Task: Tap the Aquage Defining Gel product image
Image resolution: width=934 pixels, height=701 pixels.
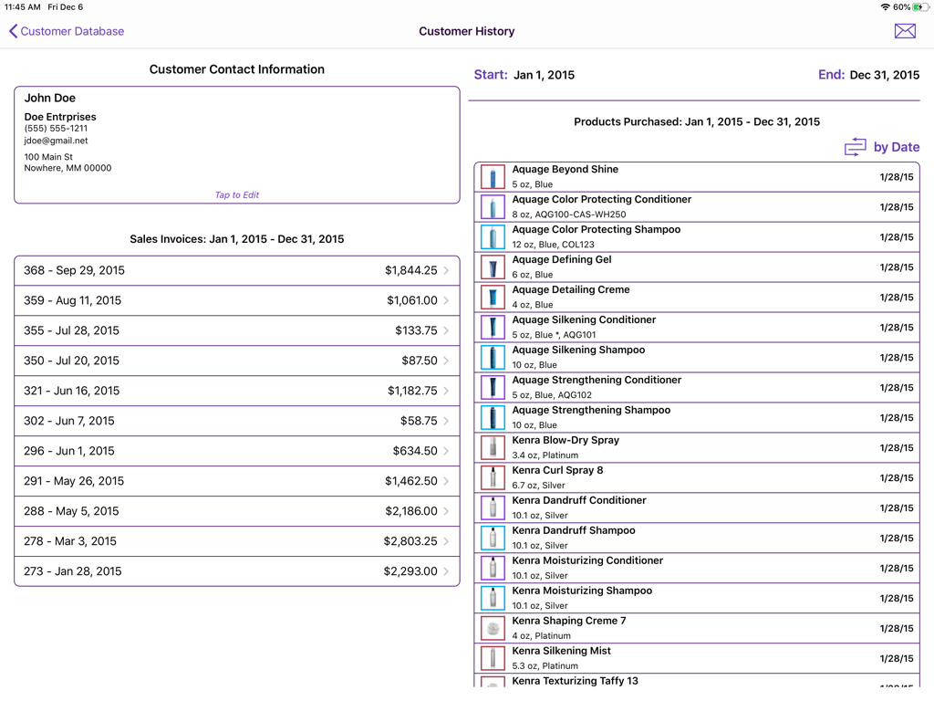Action: tap(493, 267)
